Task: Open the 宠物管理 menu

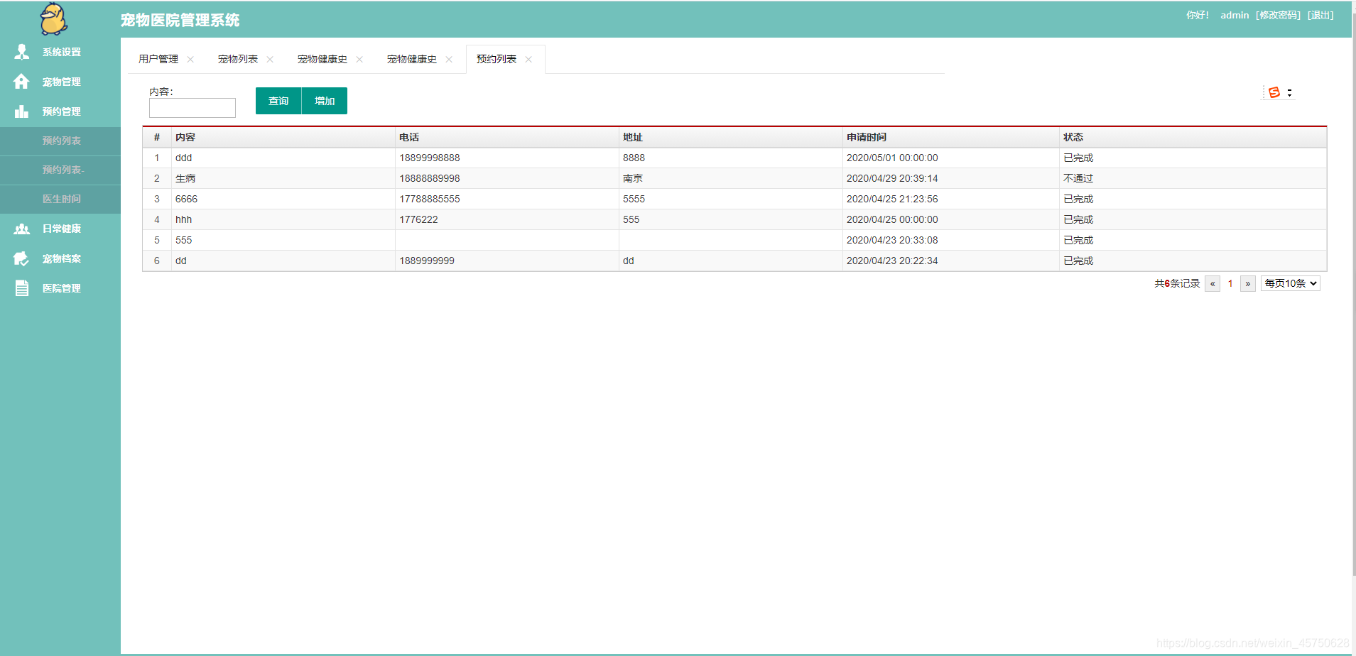Action: click(60, 82)
